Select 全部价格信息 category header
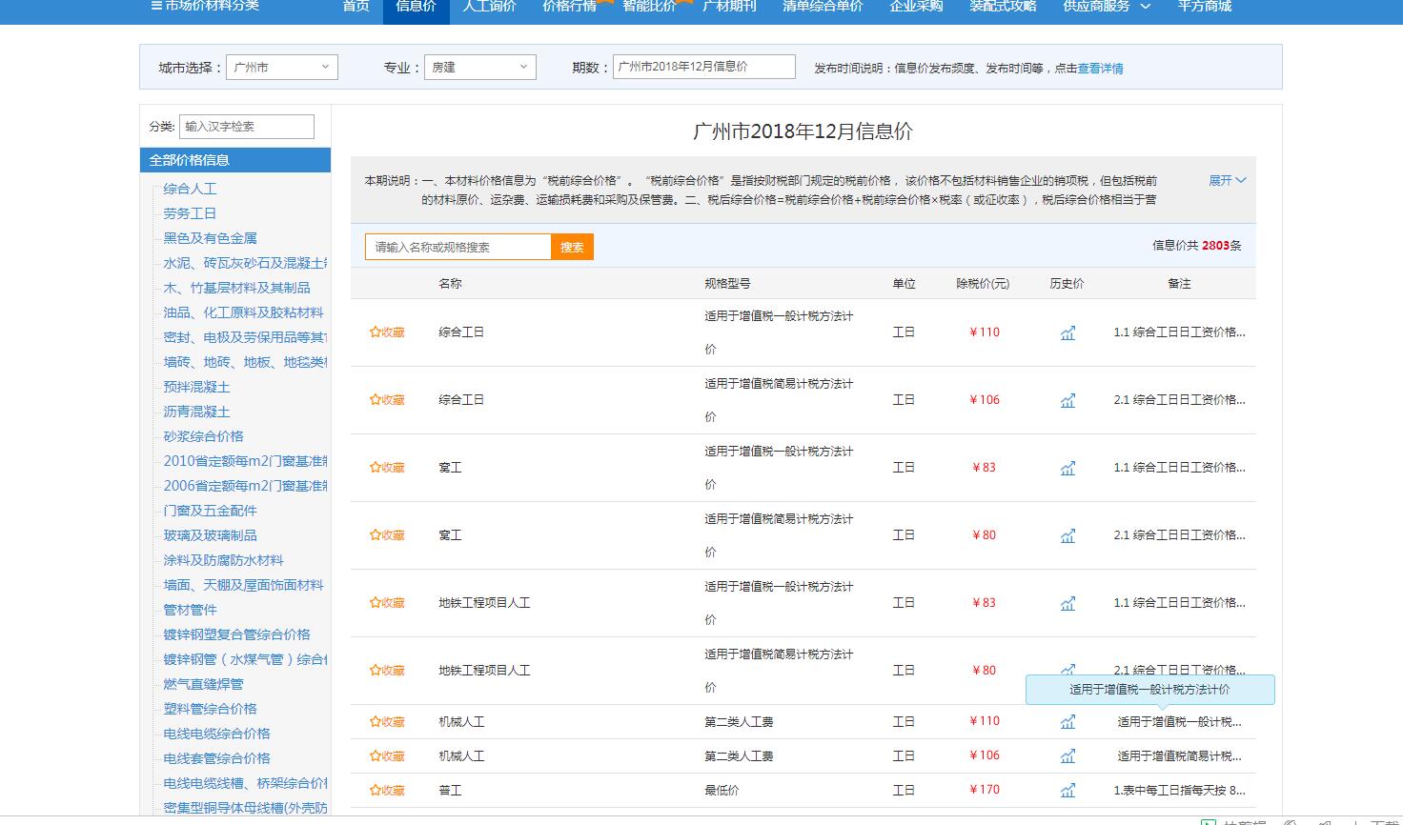The width and height of the screenshot is (1403, 825). pyautogui.click(x=234, y=160)
